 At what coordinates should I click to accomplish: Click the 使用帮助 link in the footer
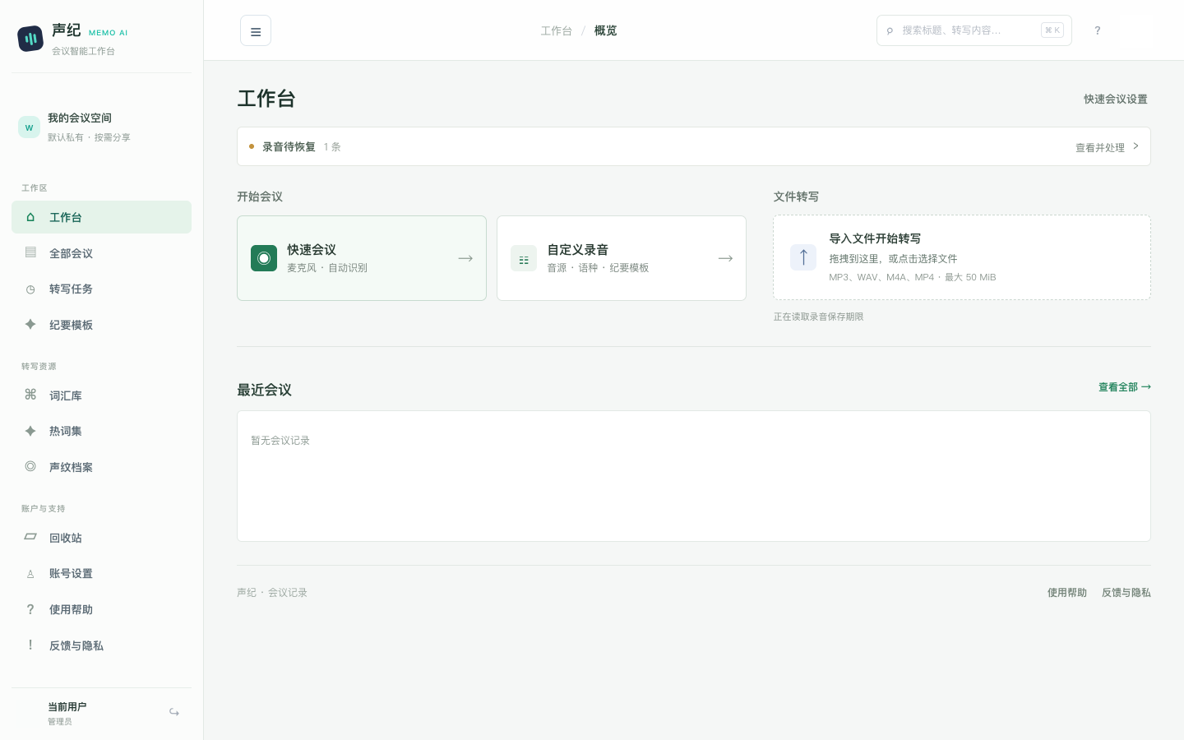pyautogui.click(x=1066, y=592)
